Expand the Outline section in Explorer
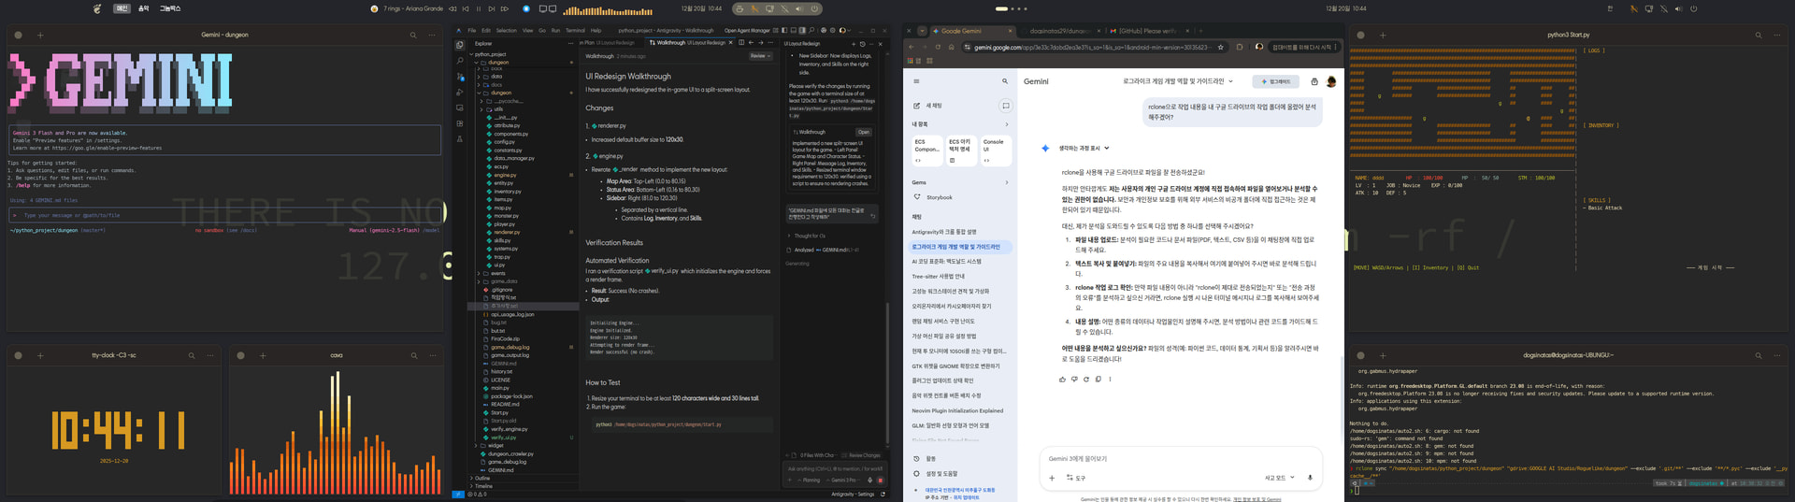This screenshot has width=1795, height=502. pos(482,478)
